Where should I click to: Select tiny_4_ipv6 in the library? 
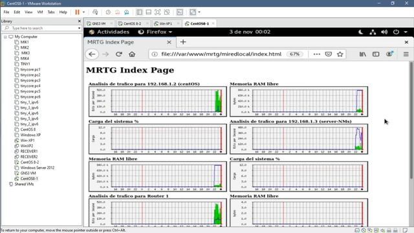point(29,113)
